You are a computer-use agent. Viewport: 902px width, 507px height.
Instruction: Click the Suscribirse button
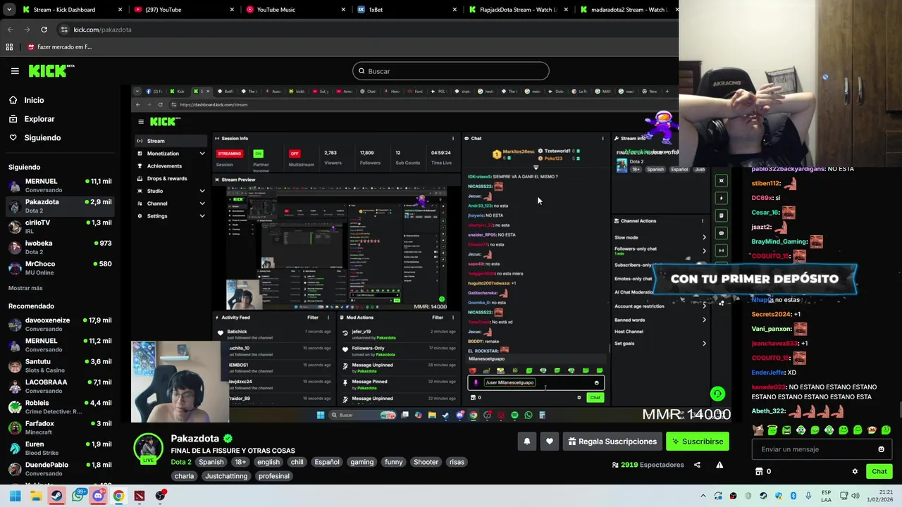(x=697, y=442)
